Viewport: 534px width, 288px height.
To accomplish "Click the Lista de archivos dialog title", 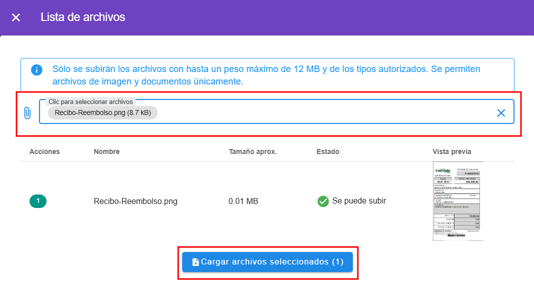I will [83, 17].
